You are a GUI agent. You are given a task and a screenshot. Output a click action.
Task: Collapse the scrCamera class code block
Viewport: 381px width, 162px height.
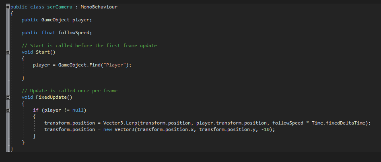click(x=8, y=7)
